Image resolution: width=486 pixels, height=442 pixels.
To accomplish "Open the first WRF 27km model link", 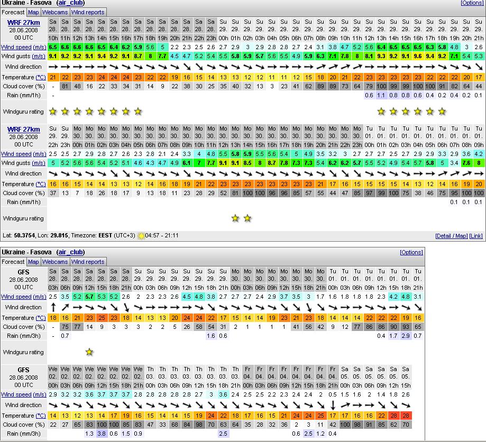I will point(23,22).
